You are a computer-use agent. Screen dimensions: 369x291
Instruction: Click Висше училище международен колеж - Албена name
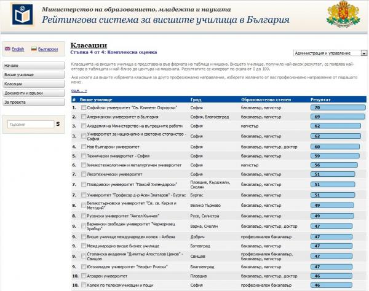point(131,237)
